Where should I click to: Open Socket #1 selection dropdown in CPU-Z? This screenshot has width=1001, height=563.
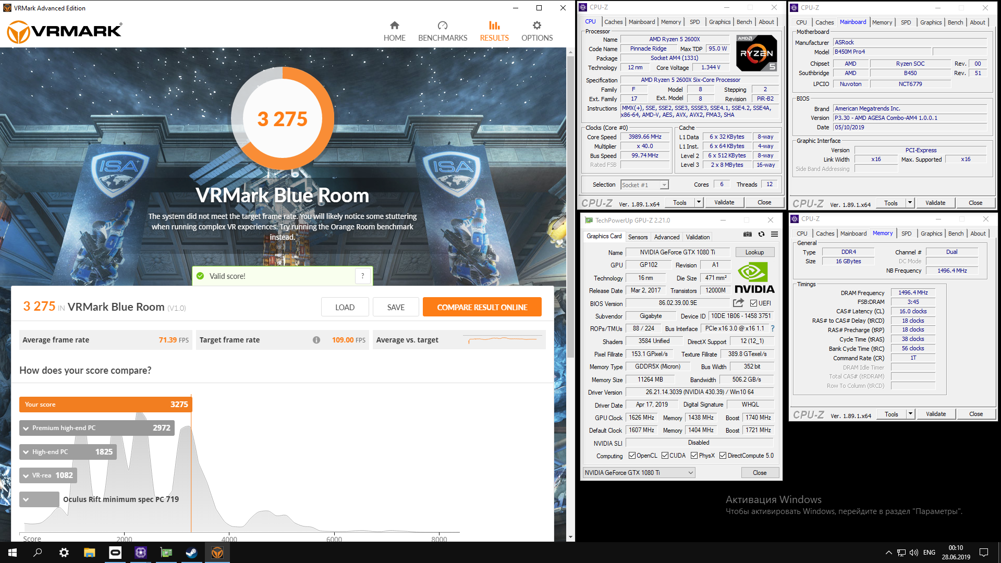click(x=644, y=185)
